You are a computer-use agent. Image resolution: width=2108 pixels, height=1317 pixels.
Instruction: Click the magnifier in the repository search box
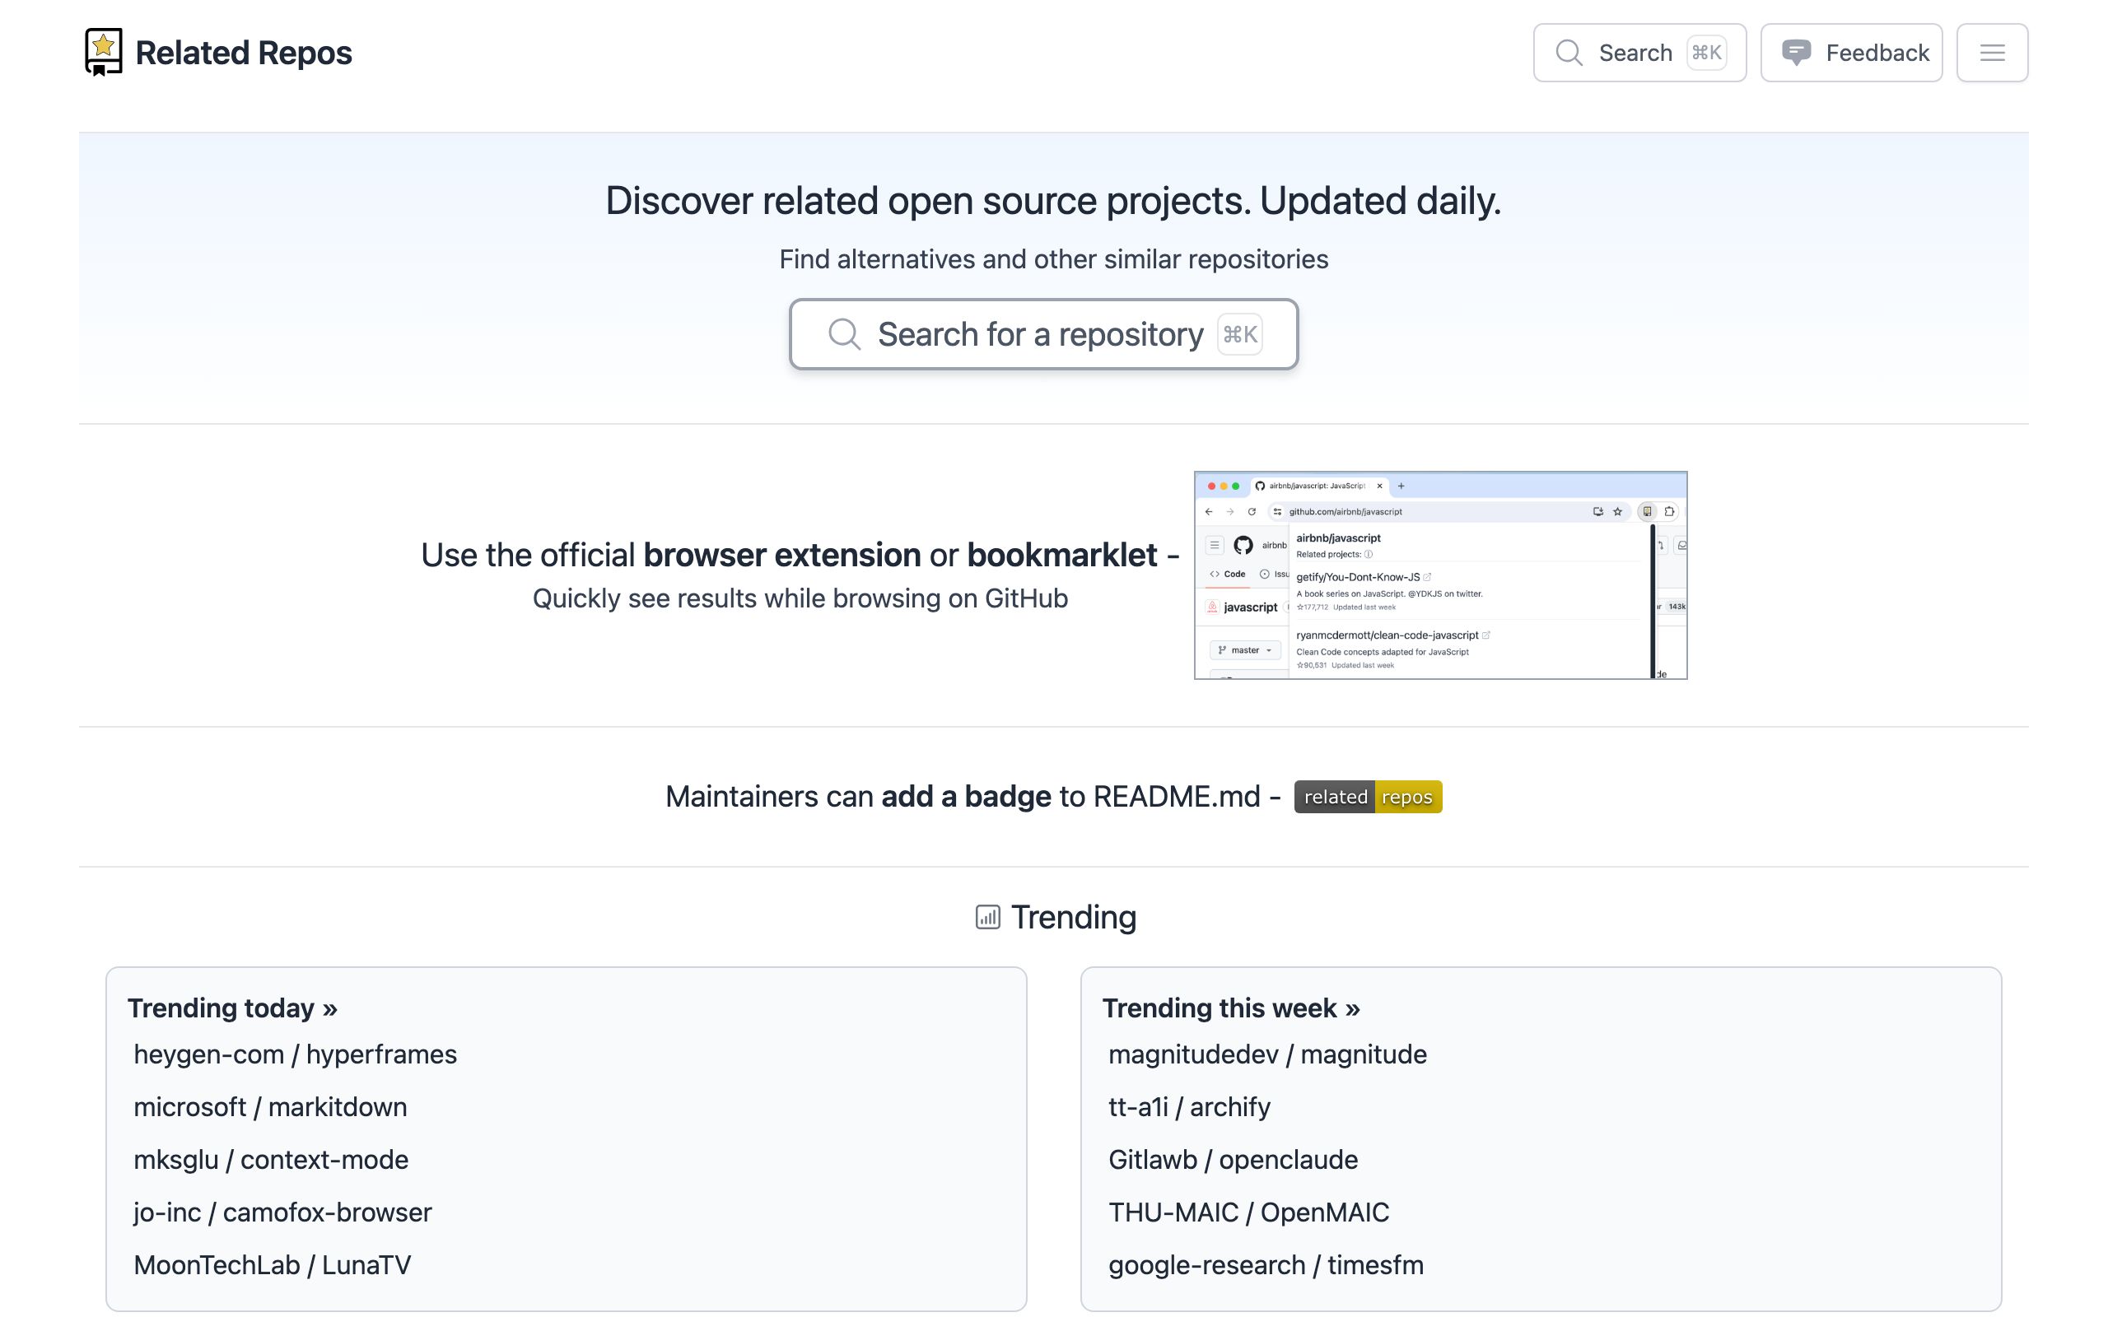[x=844, y=333]
